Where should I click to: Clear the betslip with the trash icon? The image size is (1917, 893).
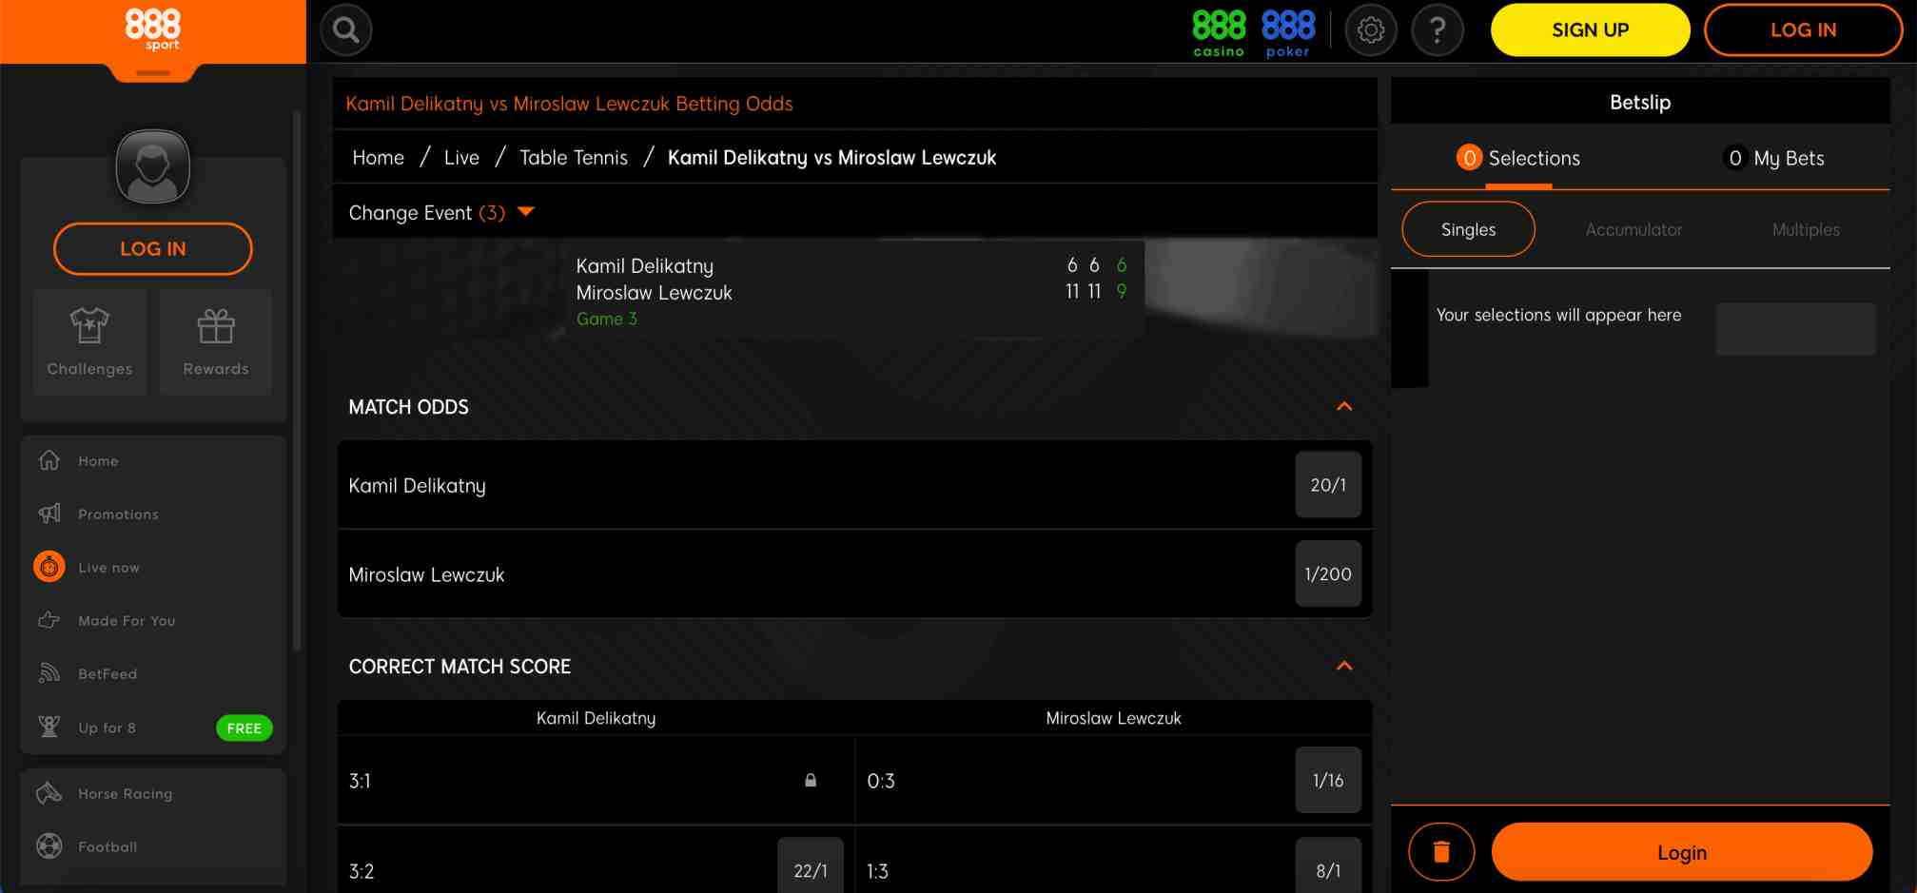click(1441, 851)
